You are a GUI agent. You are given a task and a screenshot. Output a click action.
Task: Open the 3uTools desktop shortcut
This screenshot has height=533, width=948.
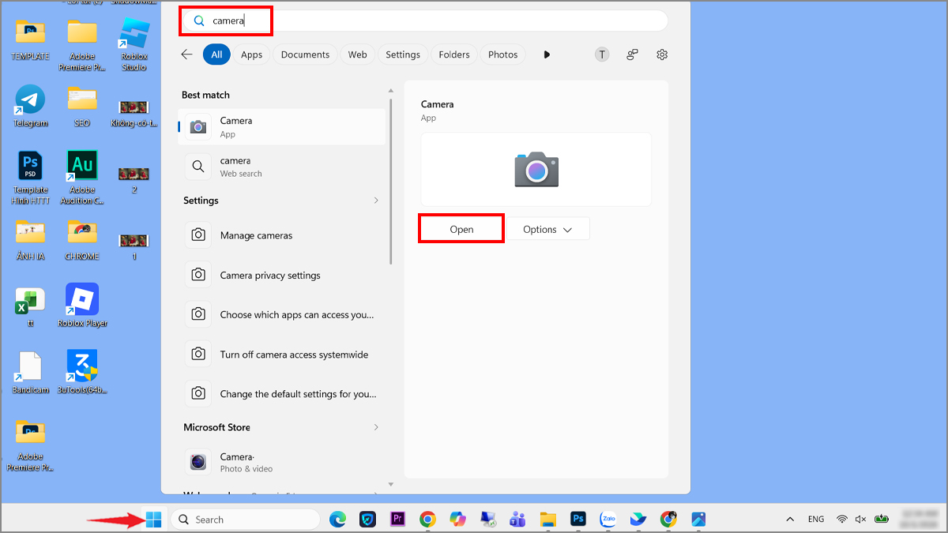82,371
